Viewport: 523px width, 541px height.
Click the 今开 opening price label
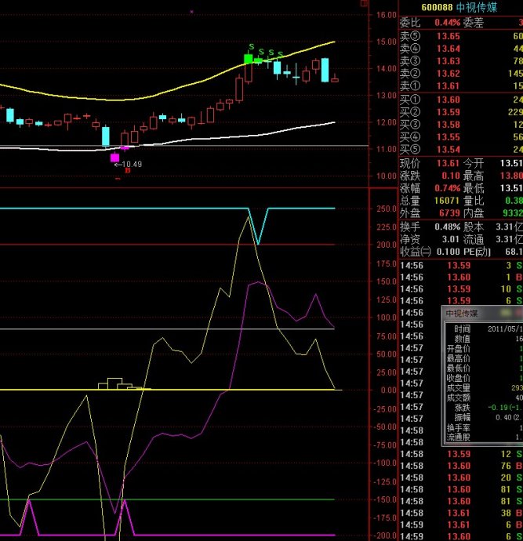pos(474,163)
